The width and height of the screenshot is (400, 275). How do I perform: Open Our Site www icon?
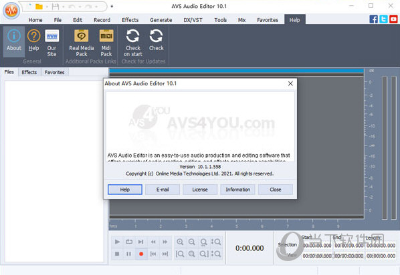point(52,42)
